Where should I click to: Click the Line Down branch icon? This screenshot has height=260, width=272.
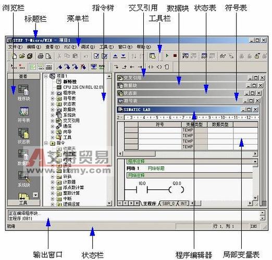116,67
